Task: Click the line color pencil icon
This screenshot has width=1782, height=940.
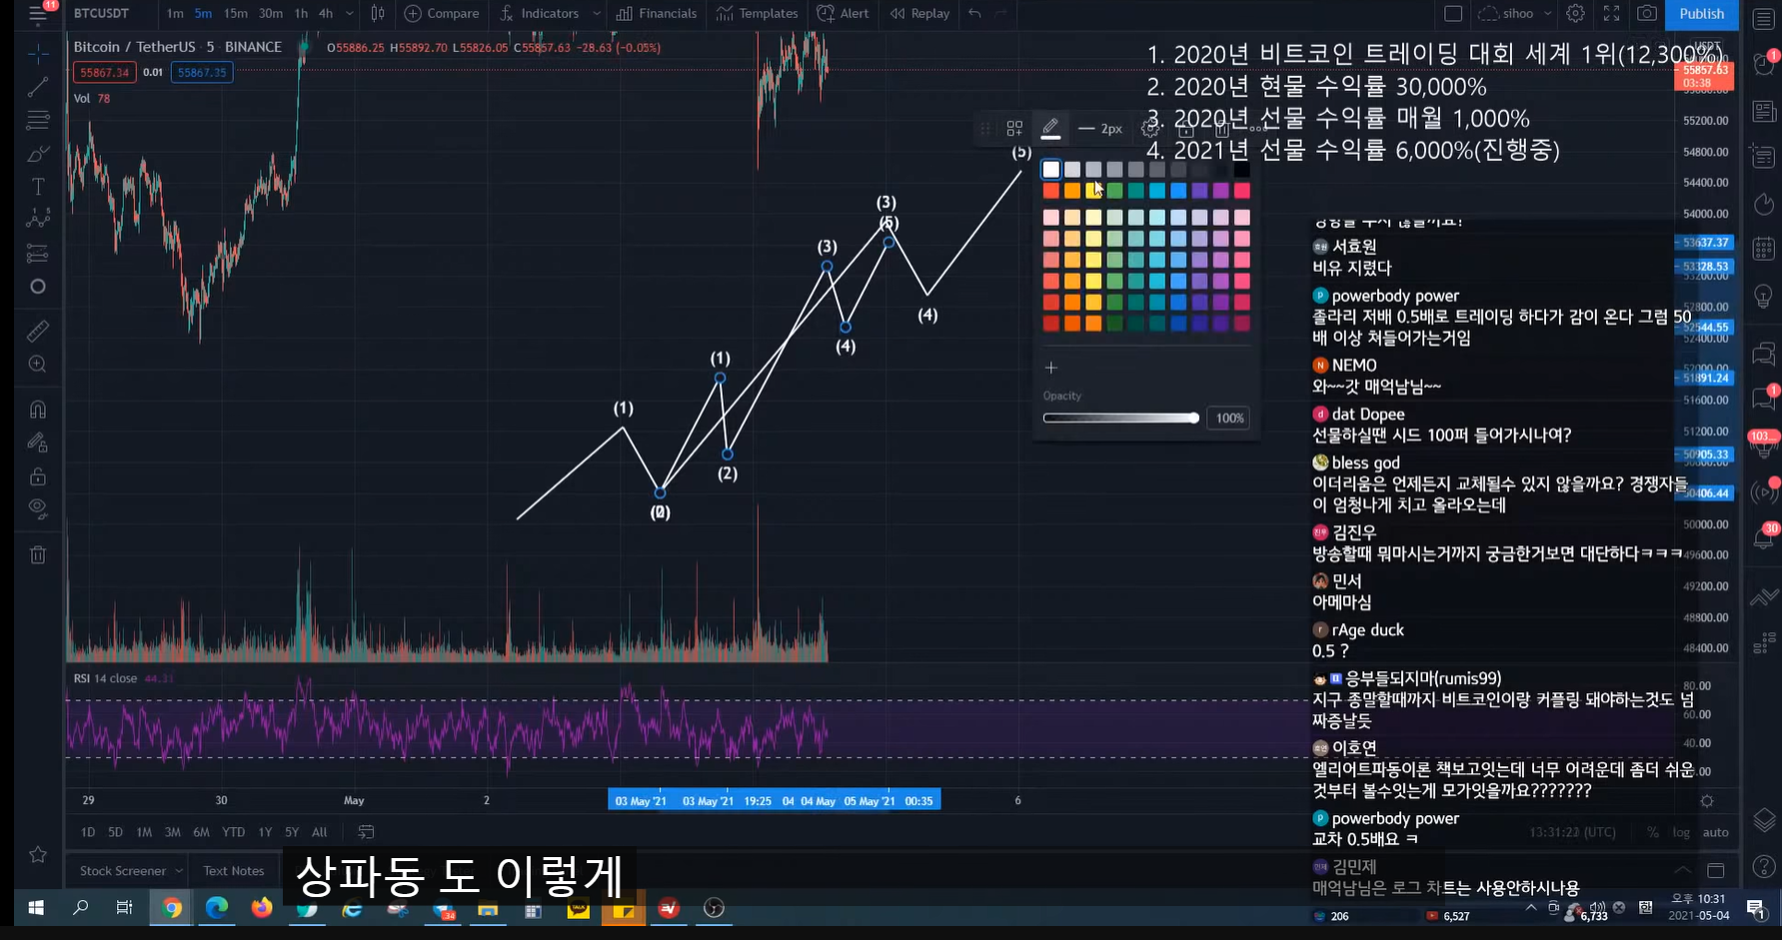Action: pyautogui.click(x=1050, y=128)
